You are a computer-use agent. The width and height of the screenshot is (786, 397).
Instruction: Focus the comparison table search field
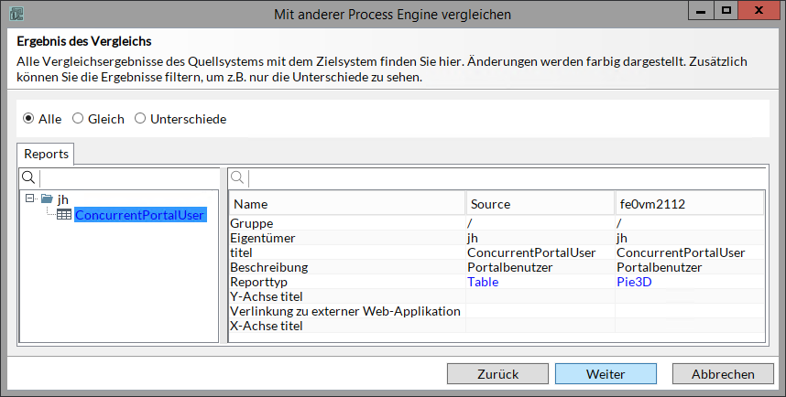[x=507, y=177]
